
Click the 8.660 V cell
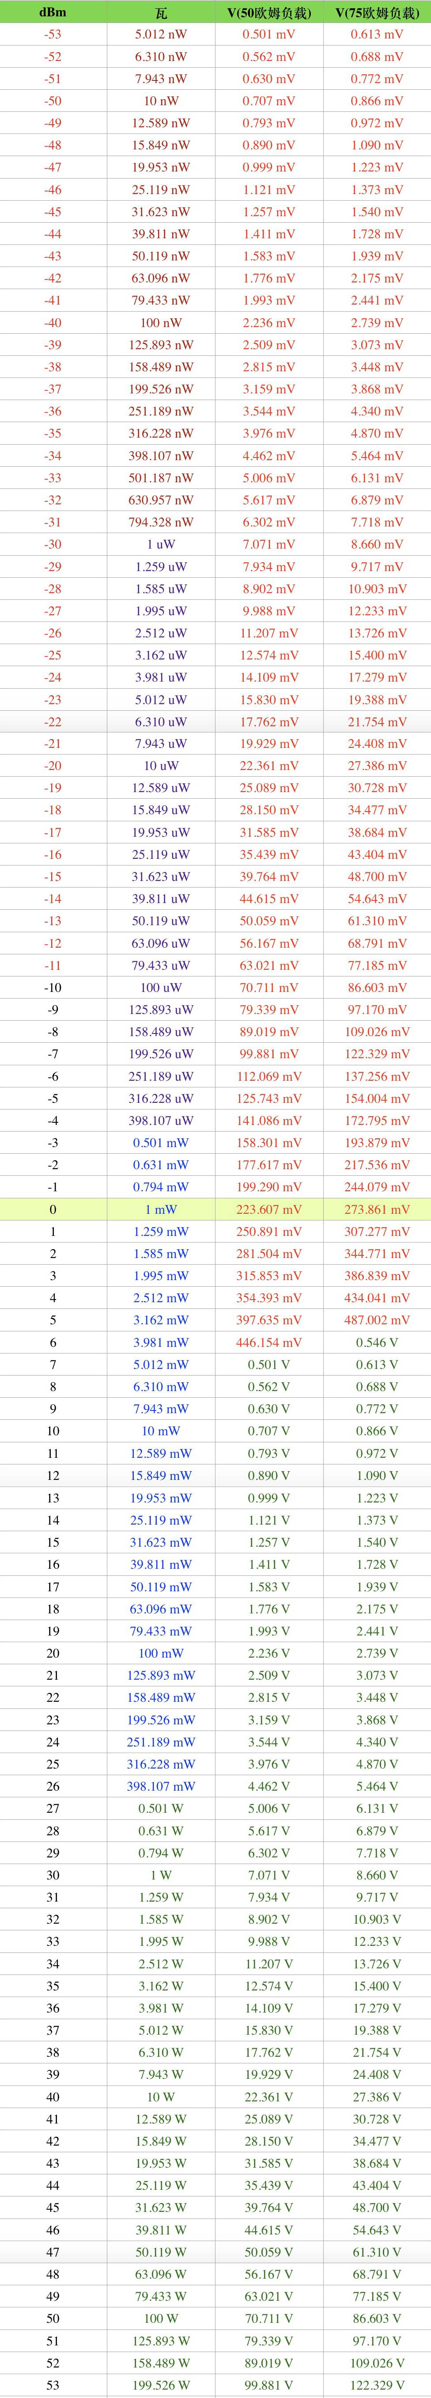[x=377, y=1875]
